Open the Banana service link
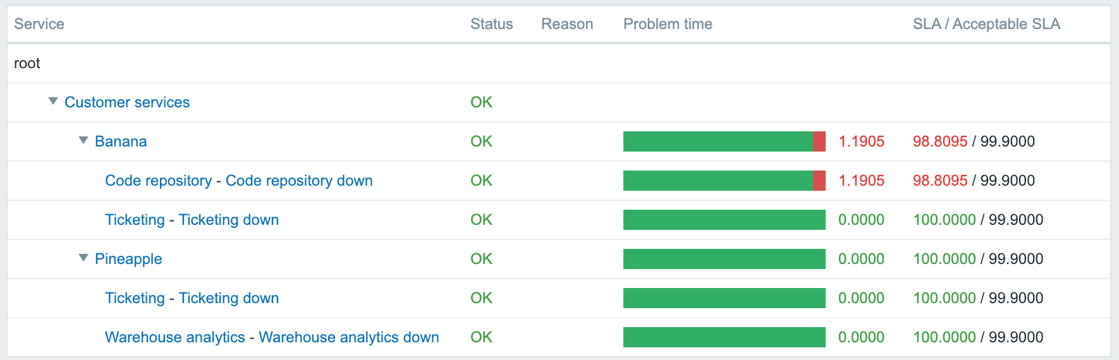The height and width of the screenshot is (360, 1119). coord(121,141)
